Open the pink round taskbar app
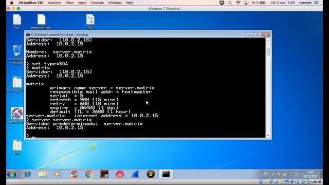 (120, 174)
